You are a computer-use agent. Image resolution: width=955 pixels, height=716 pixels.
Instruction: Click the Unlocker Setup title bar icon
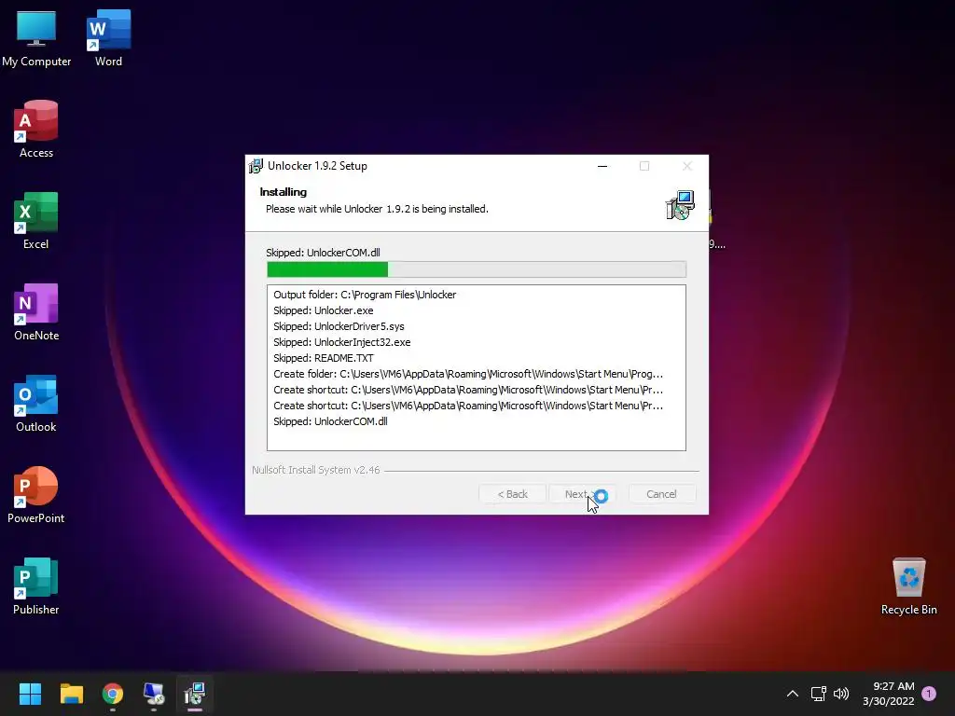256,166
